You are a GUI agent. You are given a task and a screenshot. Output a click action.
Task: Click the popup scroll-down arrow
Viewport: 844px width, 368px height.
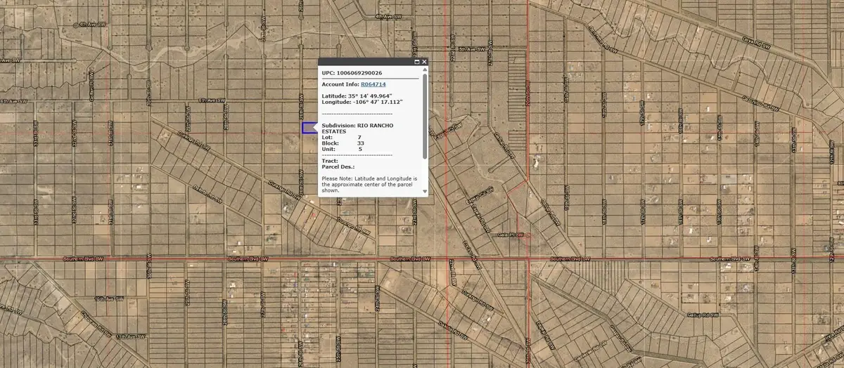[x=425, y=191]
